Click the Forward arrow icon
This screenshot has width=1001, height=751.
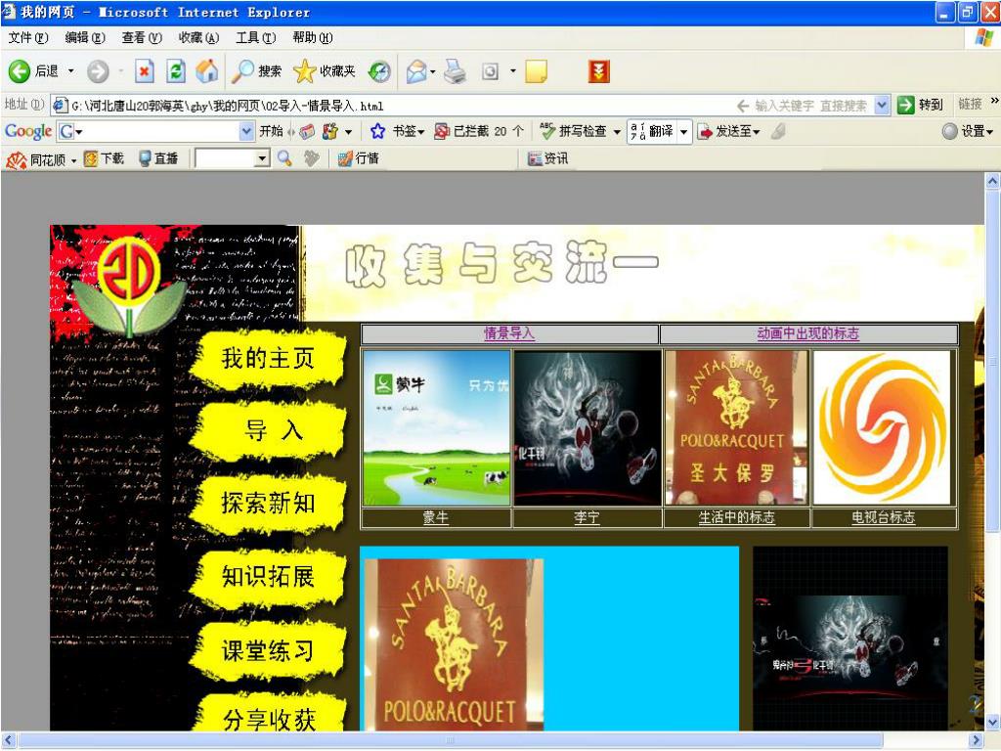98,71
